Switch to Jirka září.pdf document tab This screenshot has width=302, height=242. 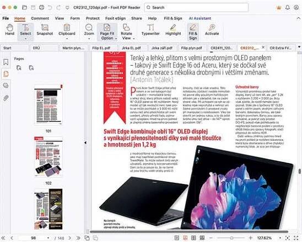coord(162,48)
